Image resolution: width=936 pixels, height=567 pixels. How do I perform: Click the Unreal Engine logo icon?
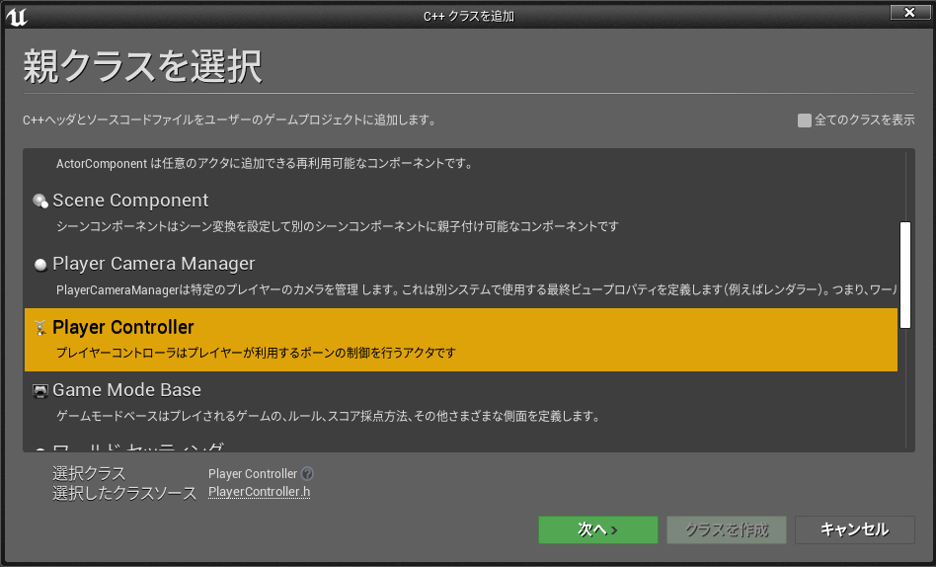(16, 17)
